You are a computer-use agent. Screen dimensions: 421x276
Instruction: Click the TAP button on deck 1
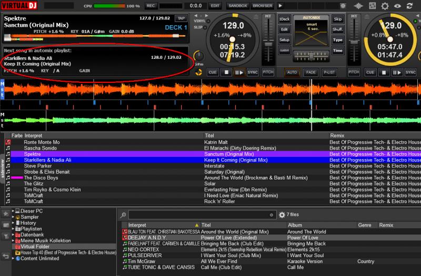181,18
